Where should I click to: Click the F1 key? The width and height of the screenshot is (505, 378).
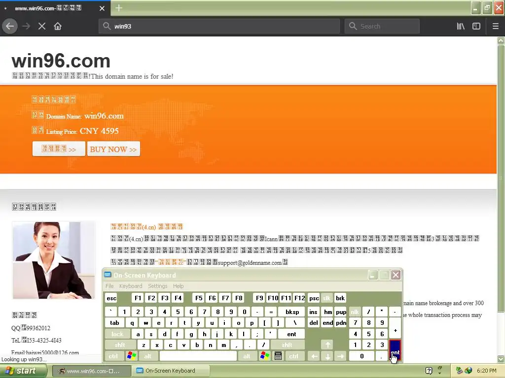click(138, 298)
